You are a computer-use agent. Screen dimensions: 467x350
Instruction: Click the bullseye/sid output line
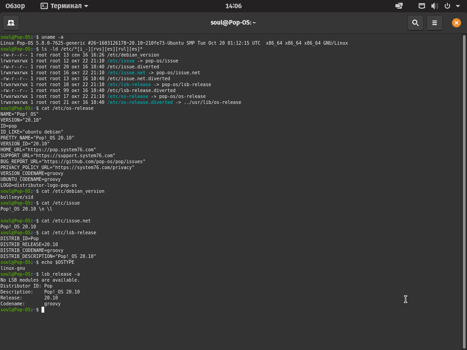[x=17, y=197]
